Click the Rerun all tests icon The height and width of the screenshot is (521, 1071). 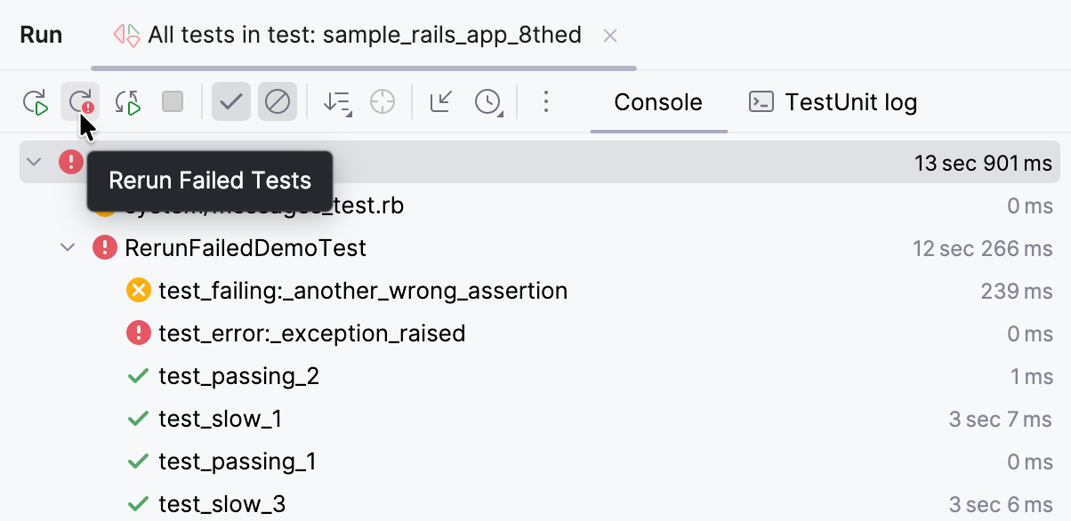coord(36,102)
